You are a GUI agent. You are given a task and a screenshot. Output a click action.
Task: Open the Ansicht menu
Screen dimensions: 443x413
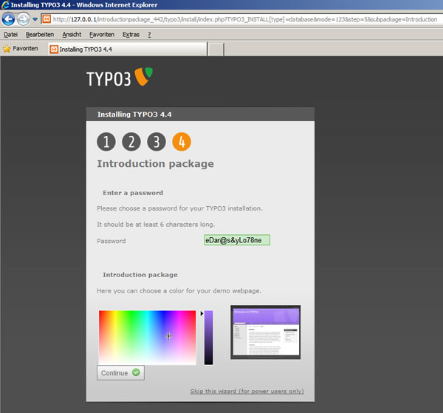tap(72, 35)
